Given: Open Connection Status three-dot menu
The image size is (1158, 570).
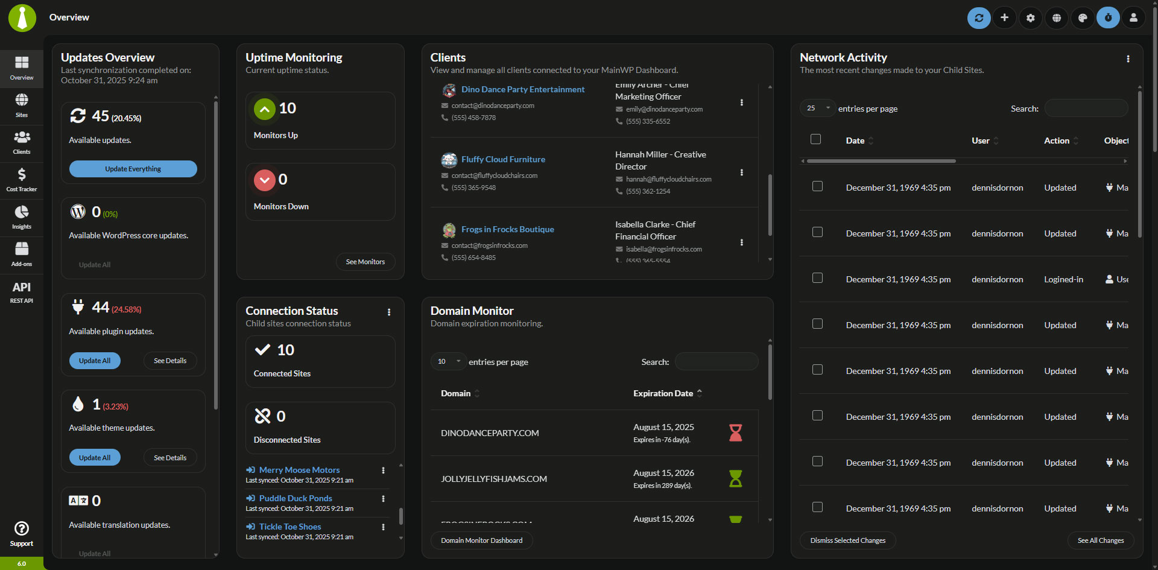Looking at the screenshot, I should tap(389, 312).
